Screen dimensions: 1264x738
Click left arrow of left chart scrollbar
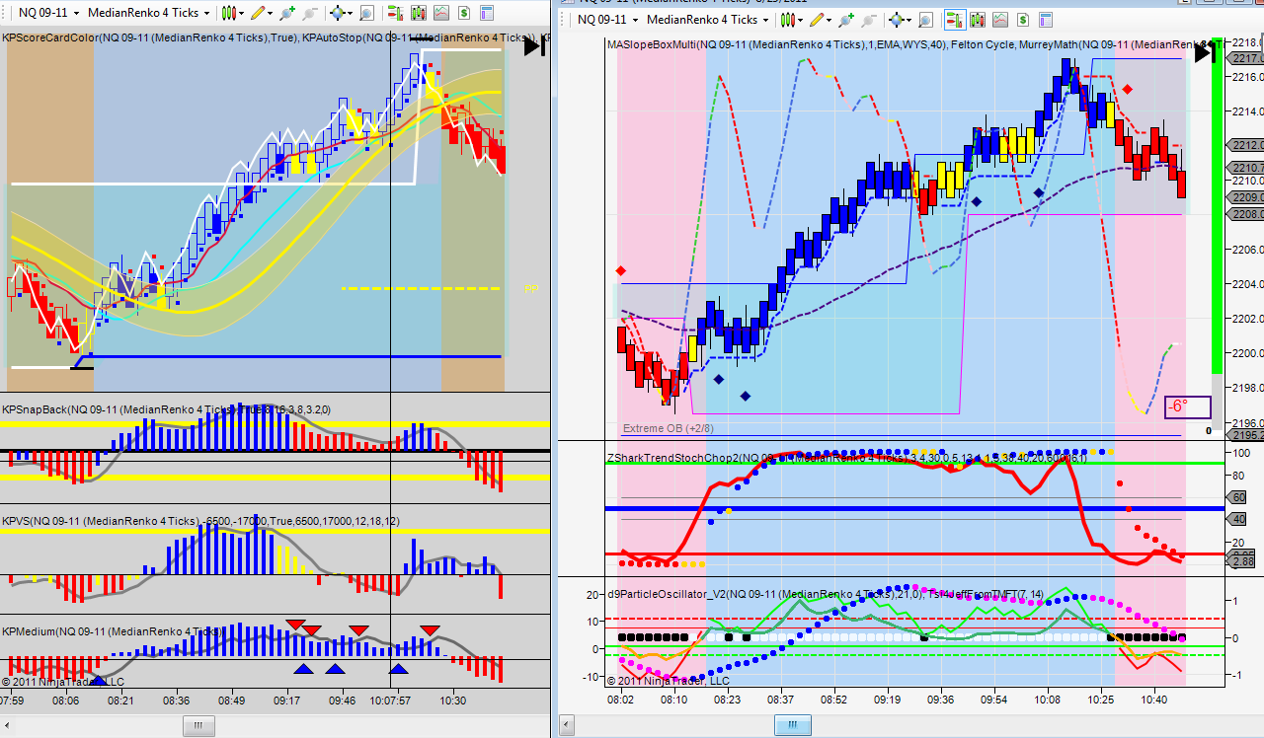(8, 726)
